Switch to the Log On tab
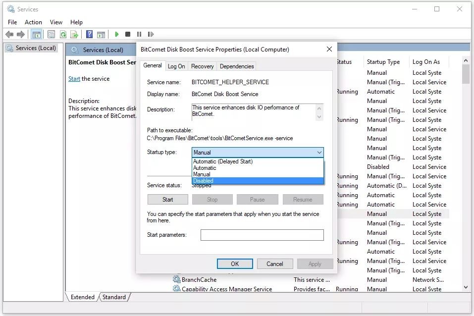Image resolution: width=474 pixels, height=316 pixels. pyautogui.click(x=176, y=66)
